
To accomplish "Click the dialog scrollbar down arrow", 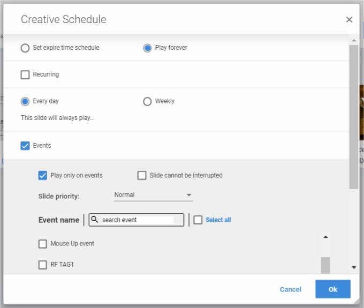I will pyautogui.click(x=354, y=267).
